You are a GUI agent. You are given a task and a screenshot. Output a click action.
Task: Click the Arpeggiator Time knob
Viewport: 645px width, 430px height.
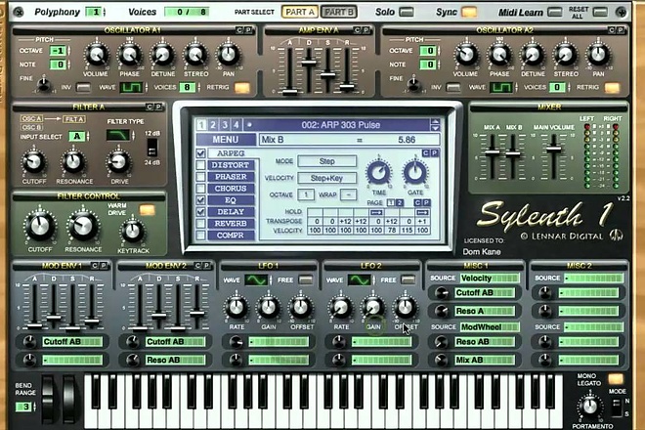click(x=379, y=172)
